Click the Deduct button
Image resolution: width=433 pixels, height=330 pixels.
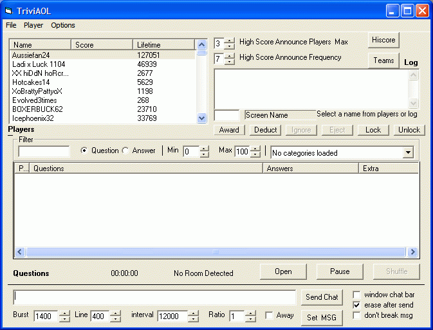(265, 130)
